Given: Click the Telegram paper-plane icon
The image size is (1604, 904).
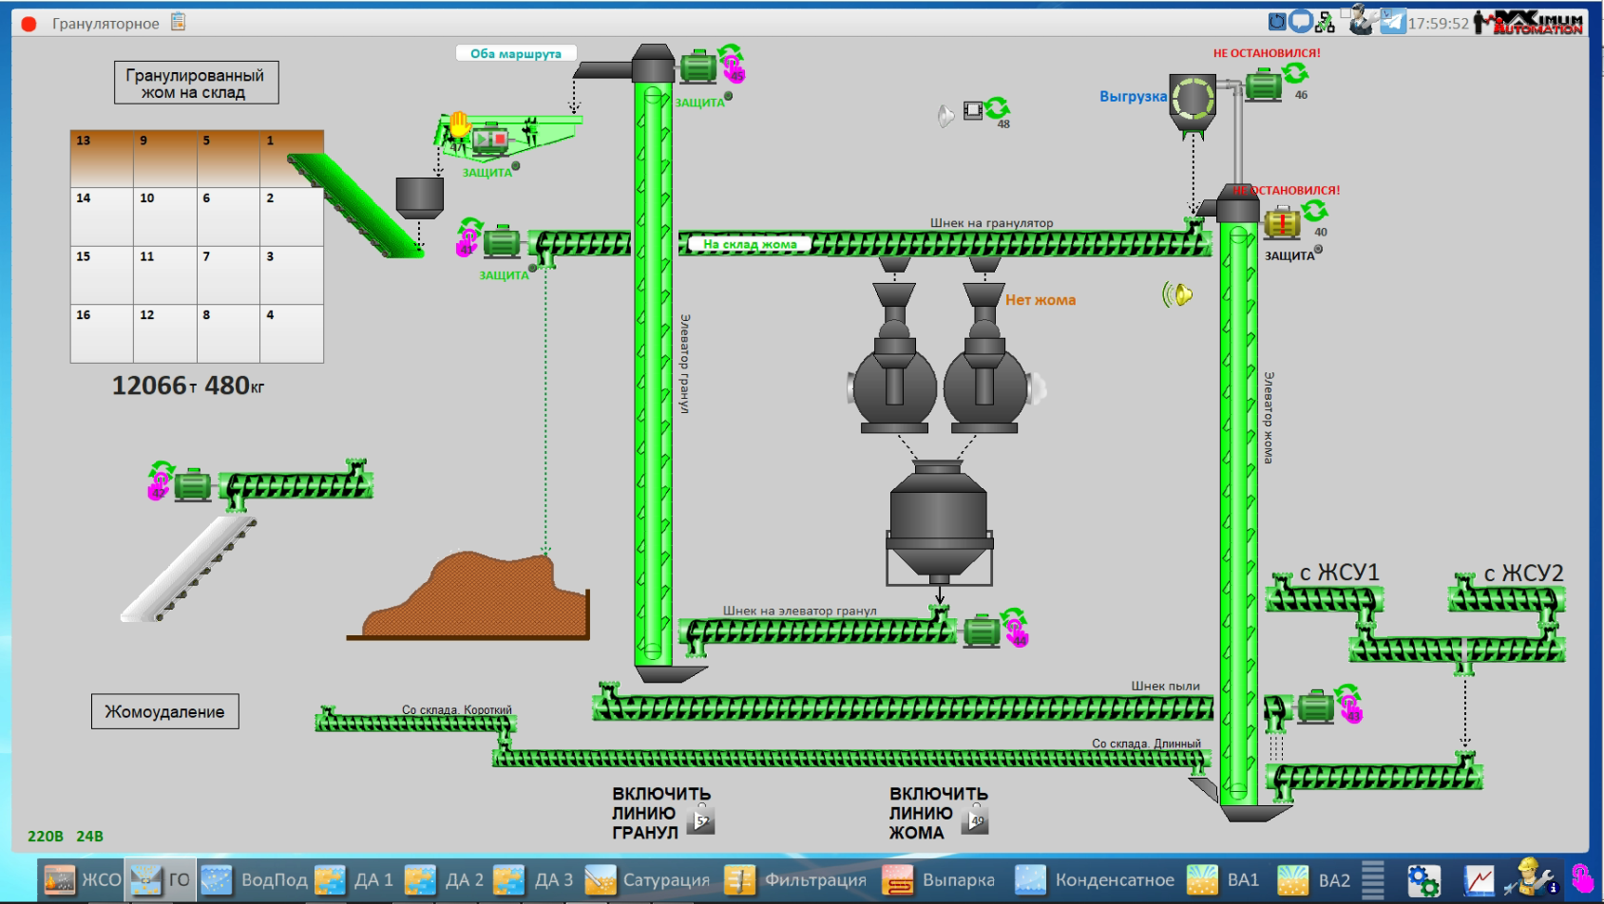Looking at the screenshot, I should 1392,21.
